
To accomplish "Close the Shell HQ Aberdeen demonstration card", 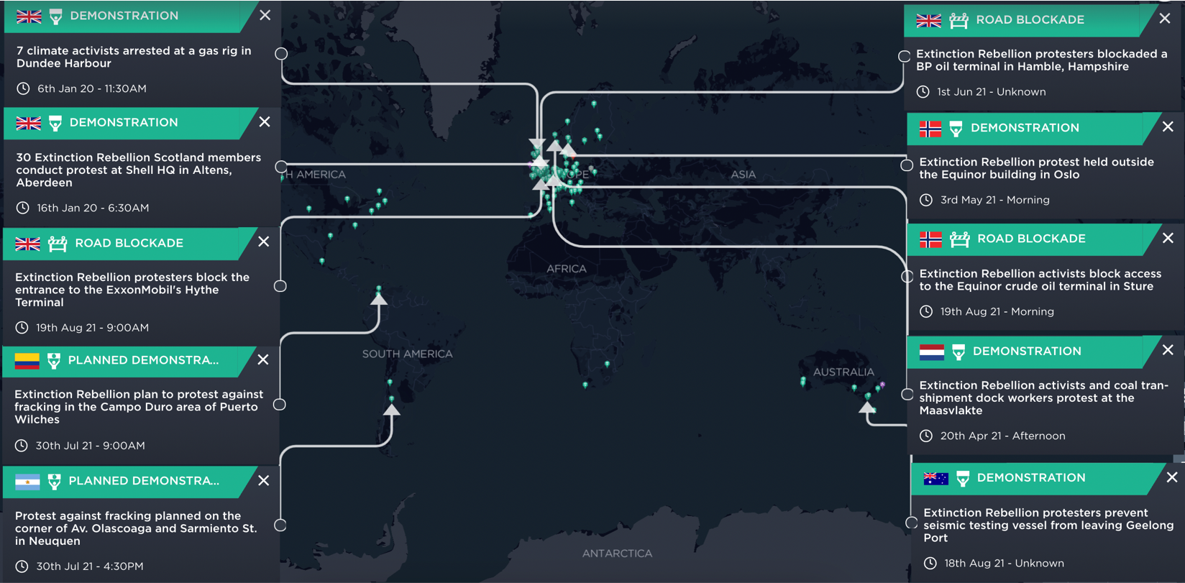I will click(x=265, y=121).
